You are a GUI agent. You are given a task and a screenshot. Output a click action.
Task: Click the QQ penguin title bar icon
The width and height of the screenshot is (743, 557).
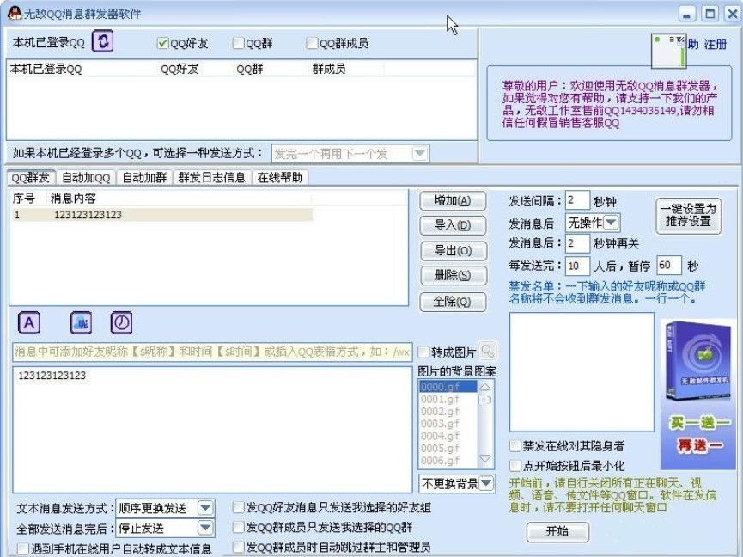15,13
